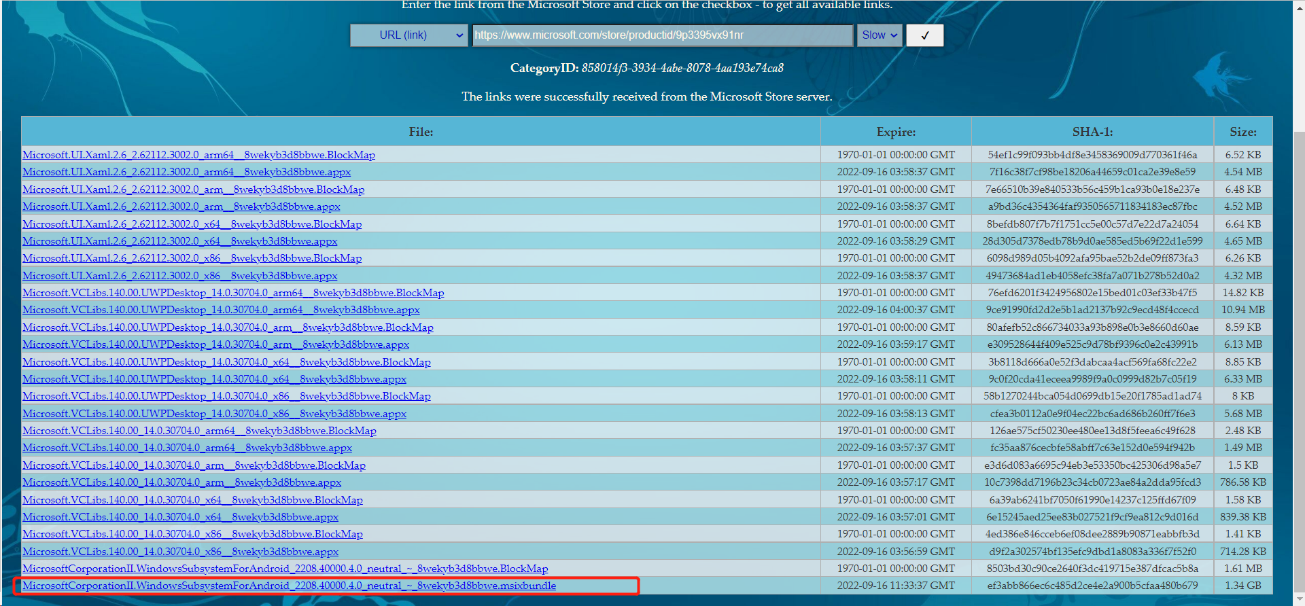Open VCLibs.140.00 14.0.30704.0 x64 BlockMap link
This screenshot has width=1305, height=606.
tap(192, 500)
